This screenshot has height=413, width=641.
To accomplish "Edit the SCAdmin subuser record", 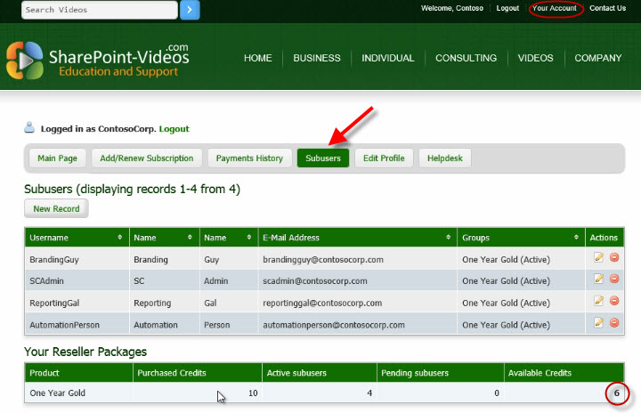I will [598, 279].
